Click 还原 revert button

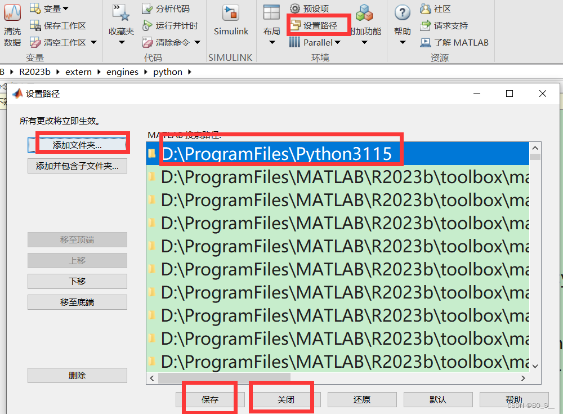[x=362, y=399]
